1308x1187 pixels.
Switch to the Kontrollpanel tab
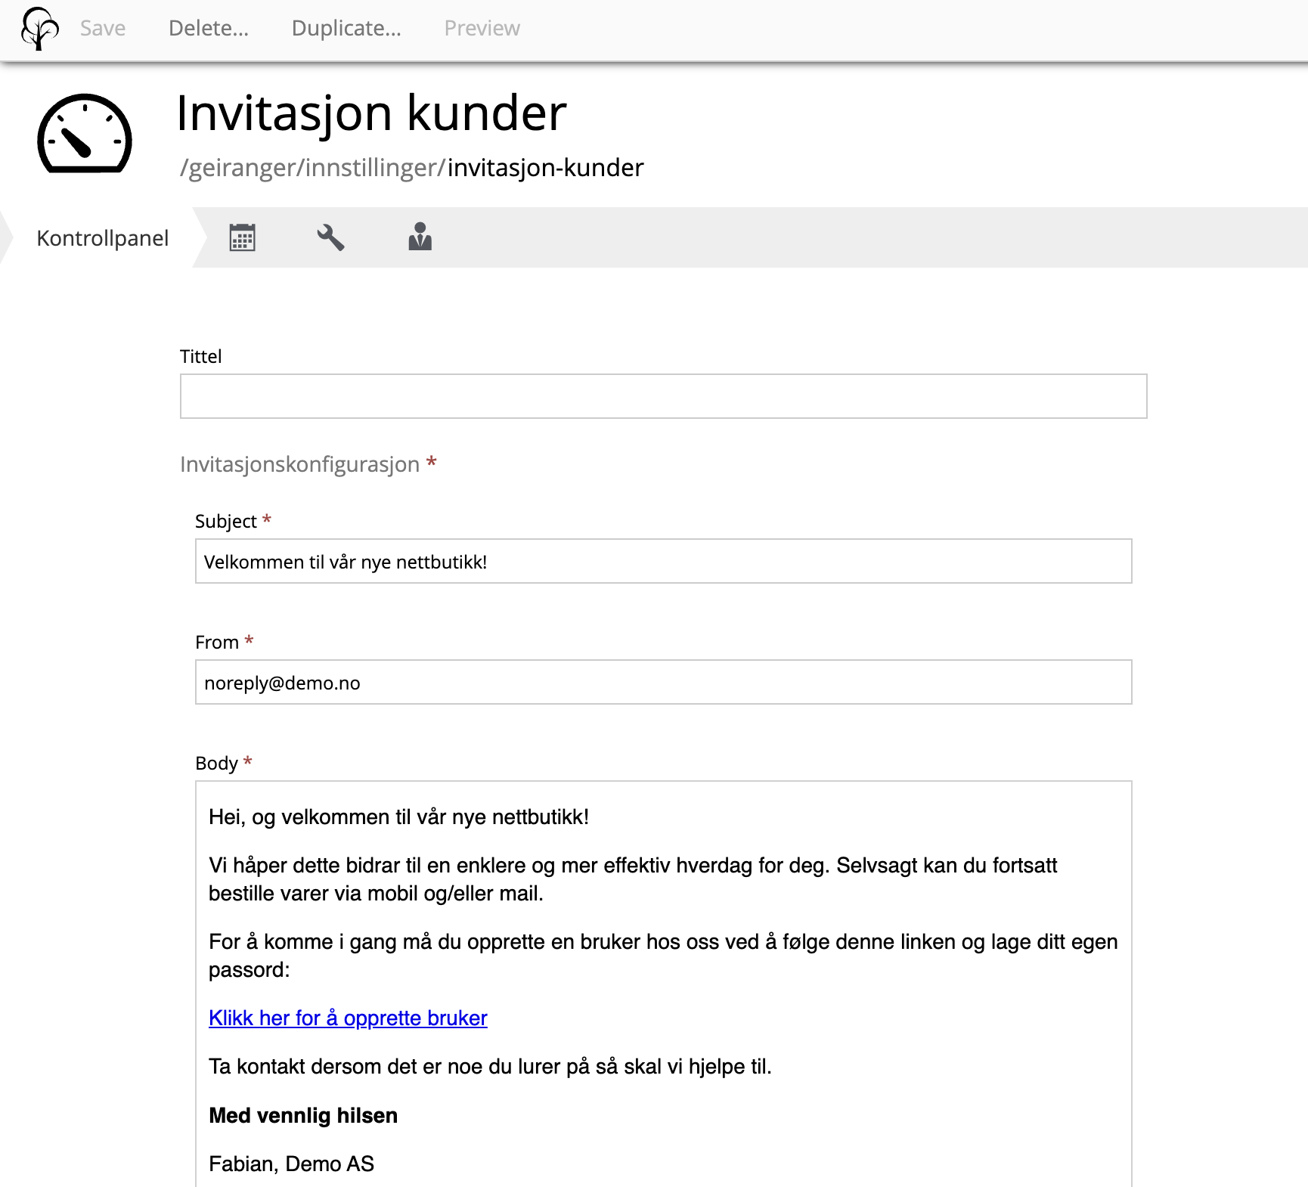[x=102, y=238]
